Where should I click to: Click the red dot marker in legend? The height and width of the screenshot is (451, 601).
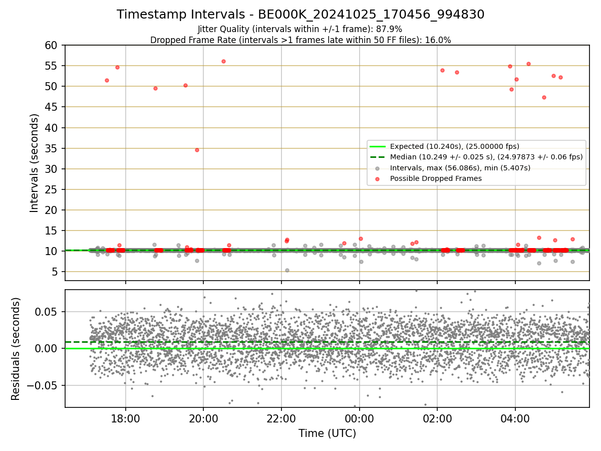click(378, 178)
